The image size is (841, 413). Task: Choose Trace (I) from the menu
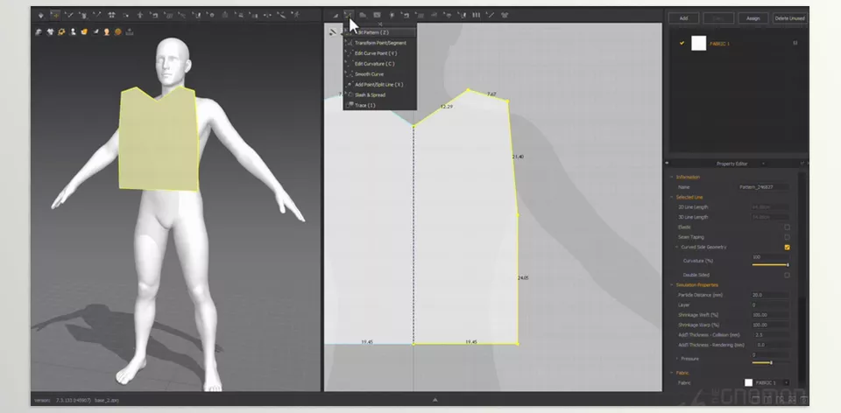tap(379, 105)
